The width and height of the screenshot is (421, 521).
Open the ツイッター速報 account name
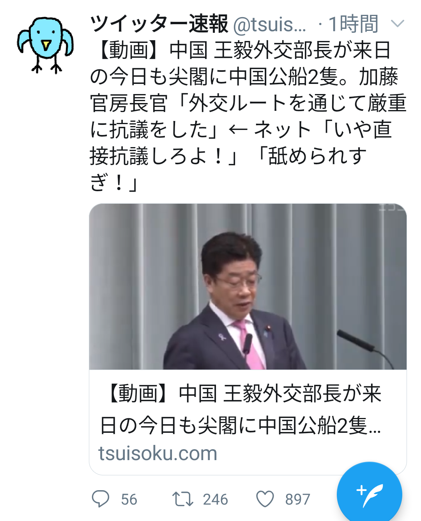[x=159, y=24]
